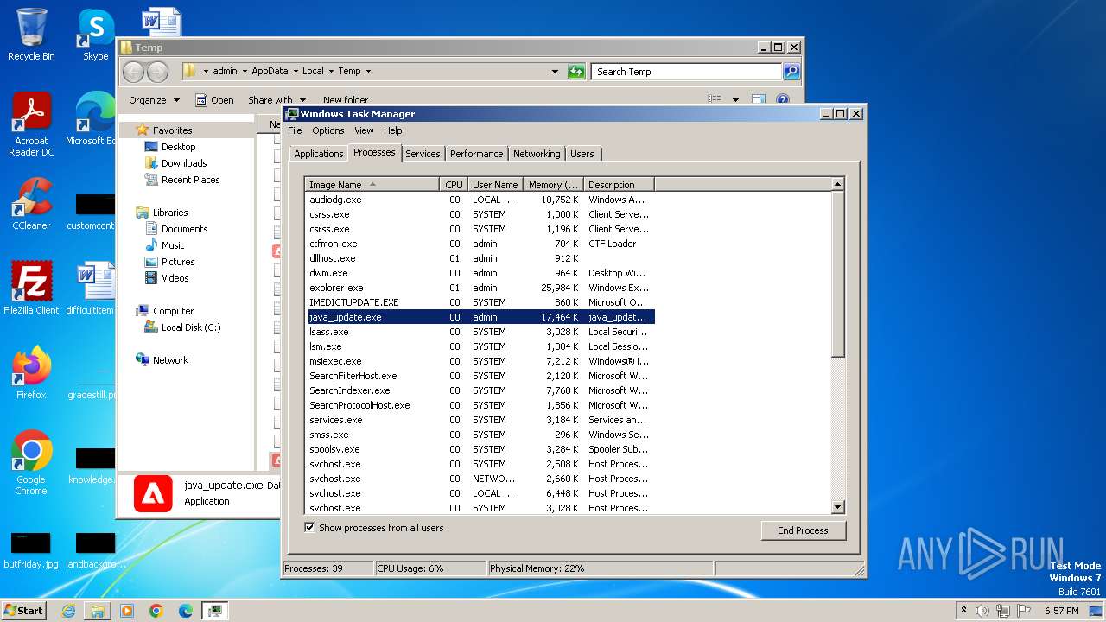The height and width of the screenshot is (622, 1106).
Task: Open the File menu in Task Manager
Action: (x=295, y=130)
